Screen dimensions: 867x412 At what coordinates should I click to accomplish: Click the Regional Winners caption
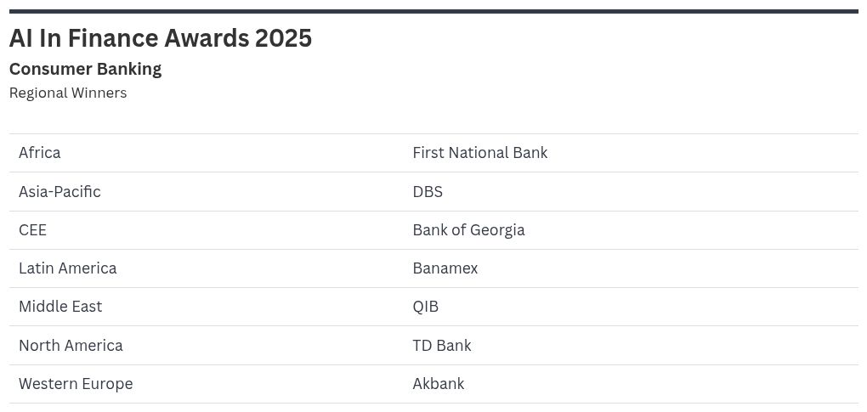pyautogui.click(x=68, y=93)
